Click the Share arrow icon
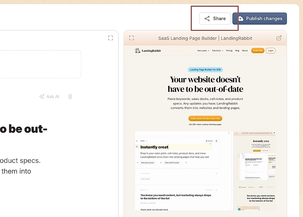The image size is (303, 217). click(207, 18)
